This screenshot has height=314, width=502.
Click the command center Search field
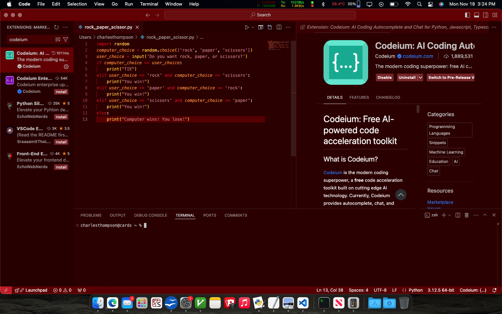click(260, 15)
